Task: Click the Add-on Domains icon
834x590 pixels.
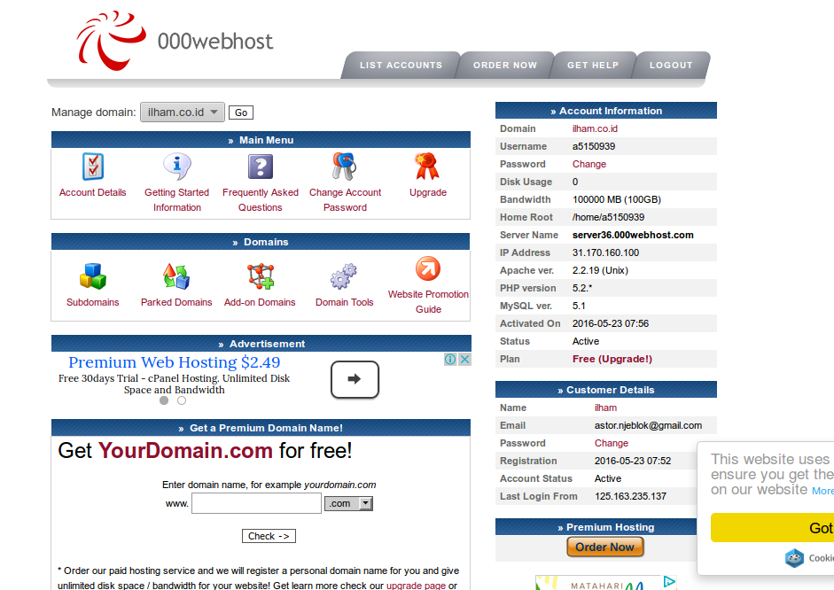Action: (x=260, y=276)
